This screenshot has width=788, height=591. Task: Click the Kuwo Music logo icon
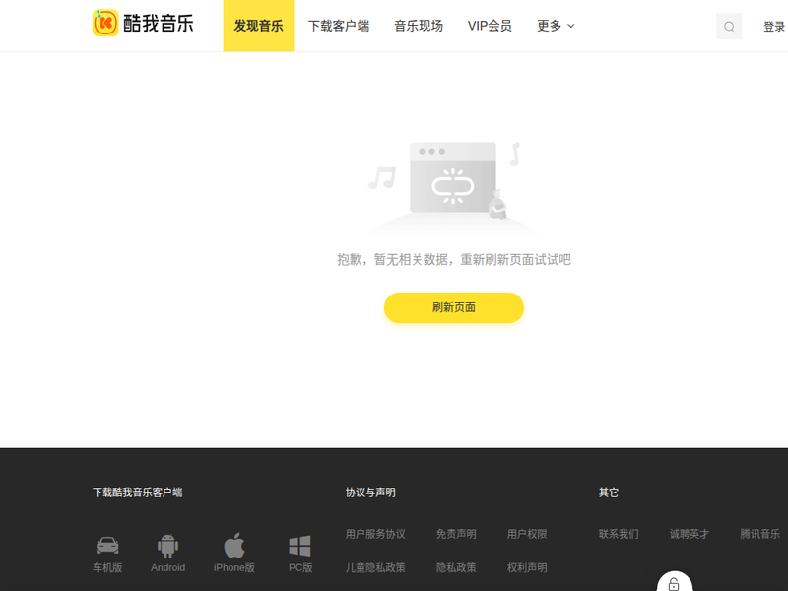tap(105, 24)
